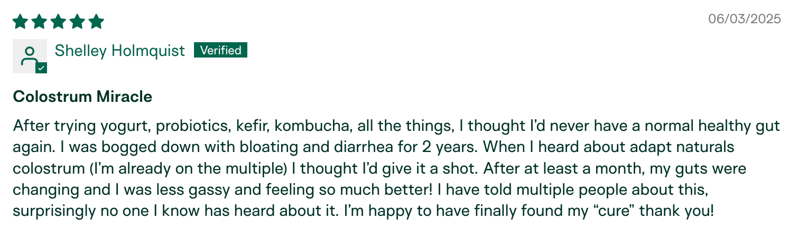Click the fifth rating star

pyautogui.click(x=96, y=22)
